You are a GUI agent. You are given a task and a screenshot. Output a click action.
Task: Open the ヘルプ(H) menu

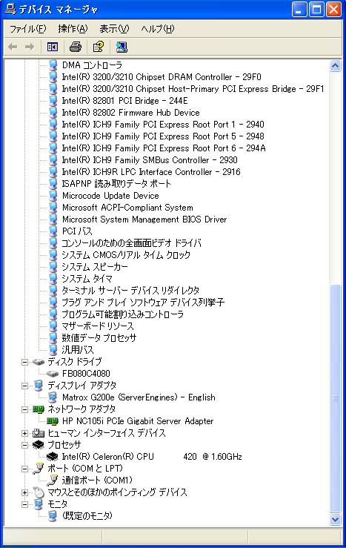pos(158,29)
